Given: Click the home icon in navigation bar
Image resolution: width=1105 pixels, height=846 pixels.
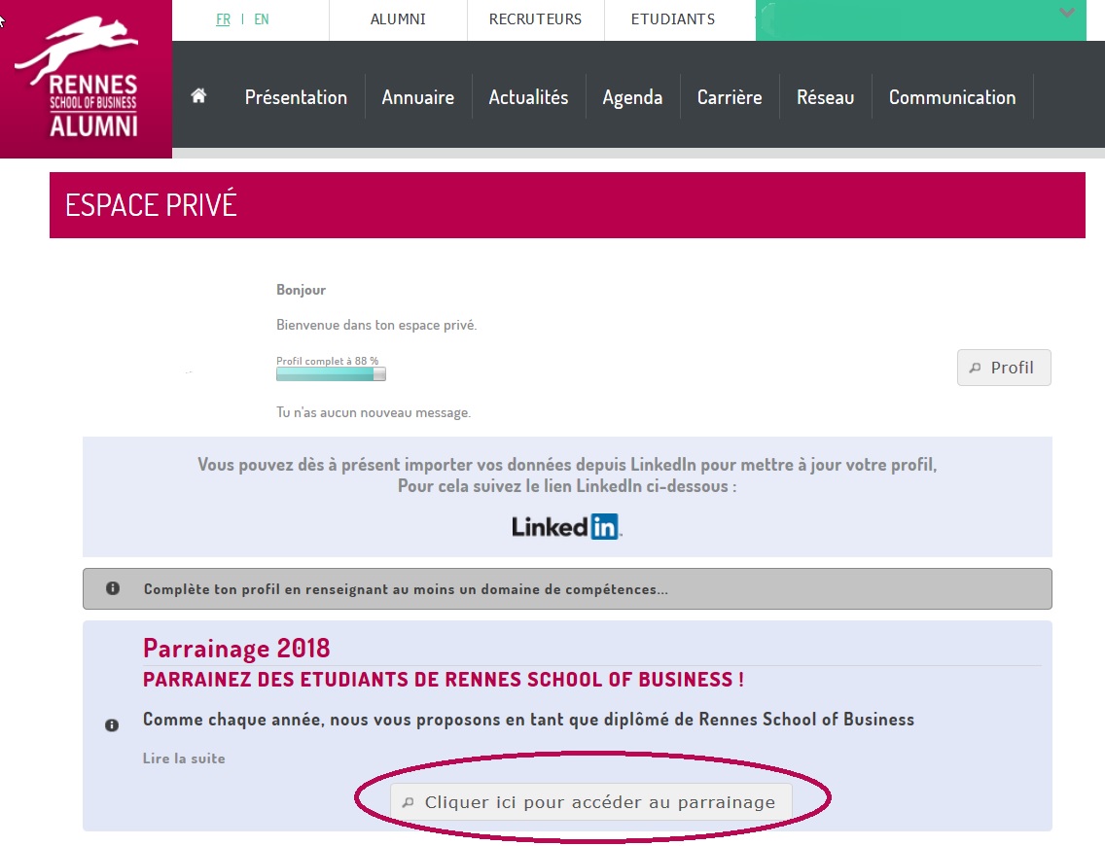Looking at the screenshot, I should 199,96.
